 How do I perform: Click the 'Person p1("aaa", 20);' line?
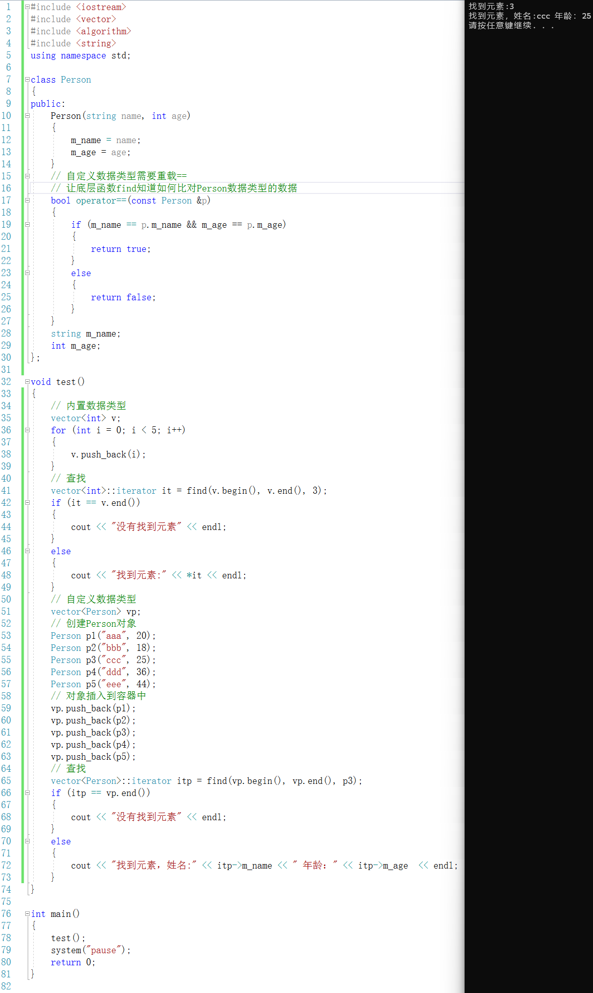click(x=103, y=636)
